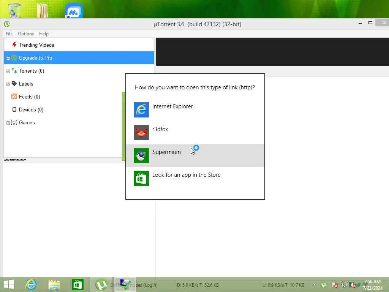Show hidden tray icons arrow
Screen dimensions: 389x292
pos(314,285)
